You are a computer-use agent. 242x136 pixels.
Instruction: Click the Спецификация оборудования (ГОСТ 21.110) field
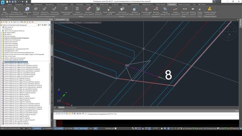[163, 114]
